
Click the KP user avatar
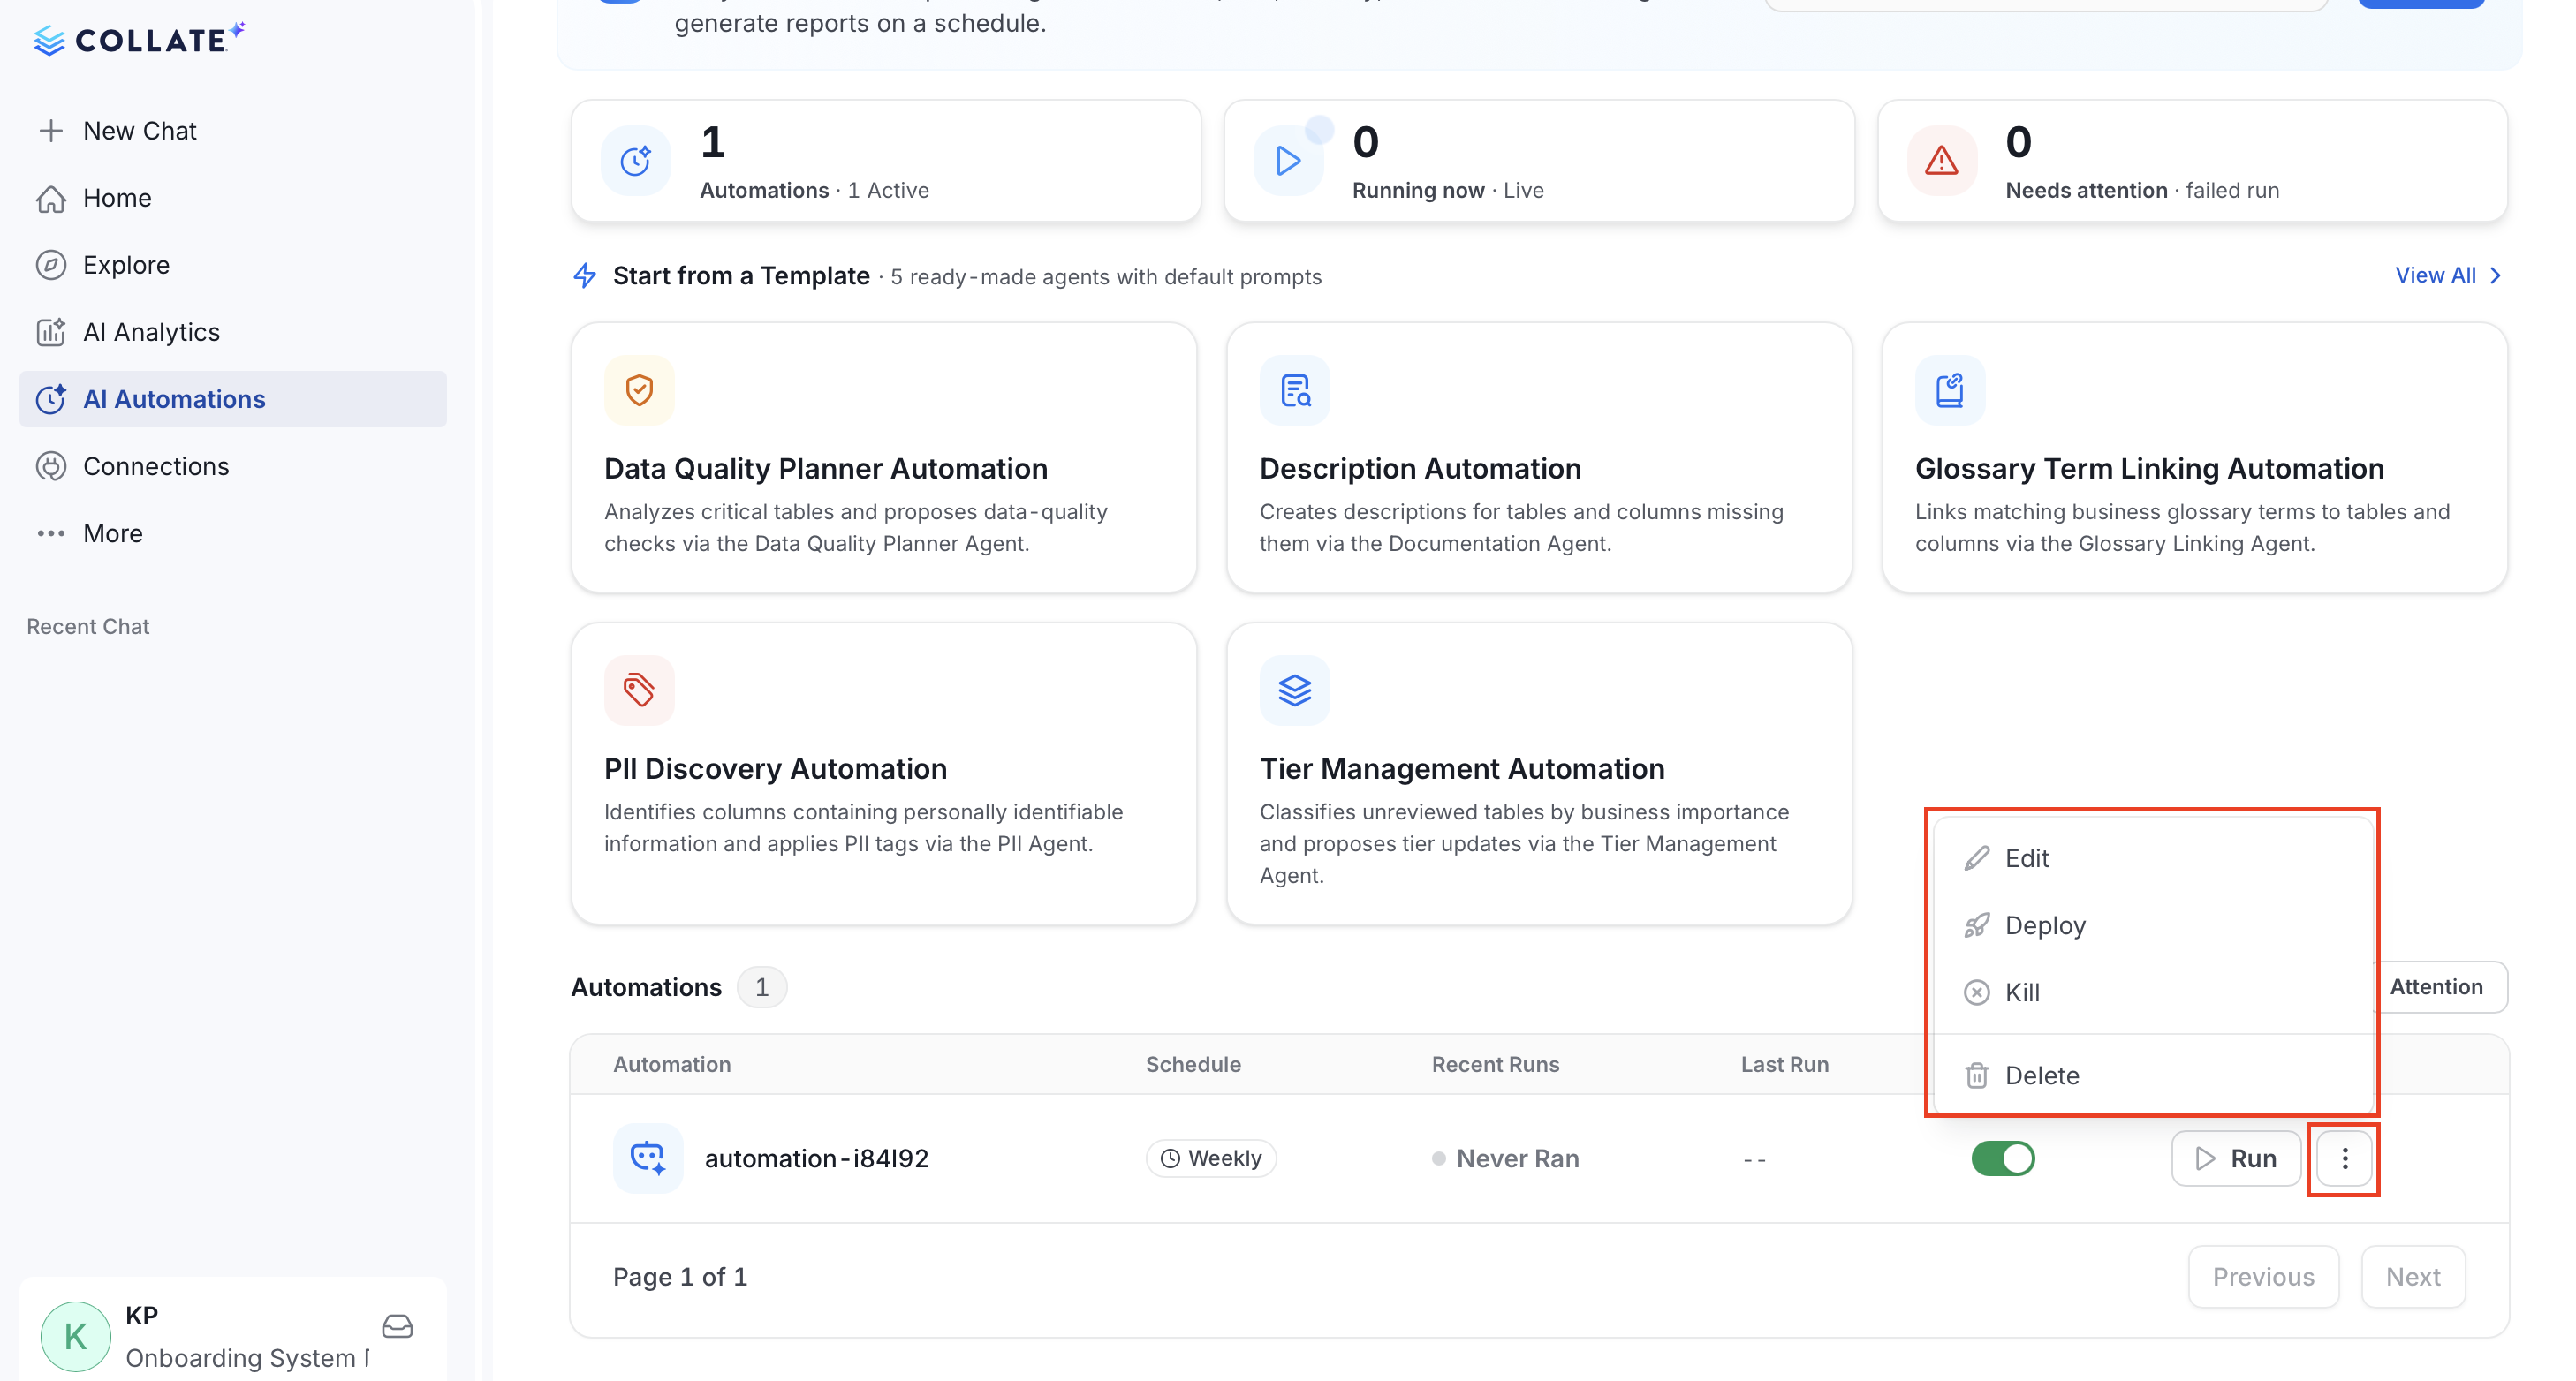click(x=76, y=1336)
